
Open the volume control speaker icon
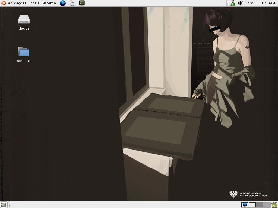point(241,3)
